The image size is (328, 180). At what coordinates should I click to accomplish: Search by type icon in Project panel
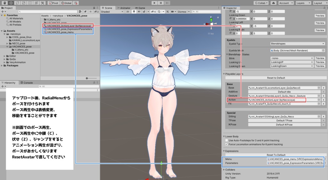(80, 12)
